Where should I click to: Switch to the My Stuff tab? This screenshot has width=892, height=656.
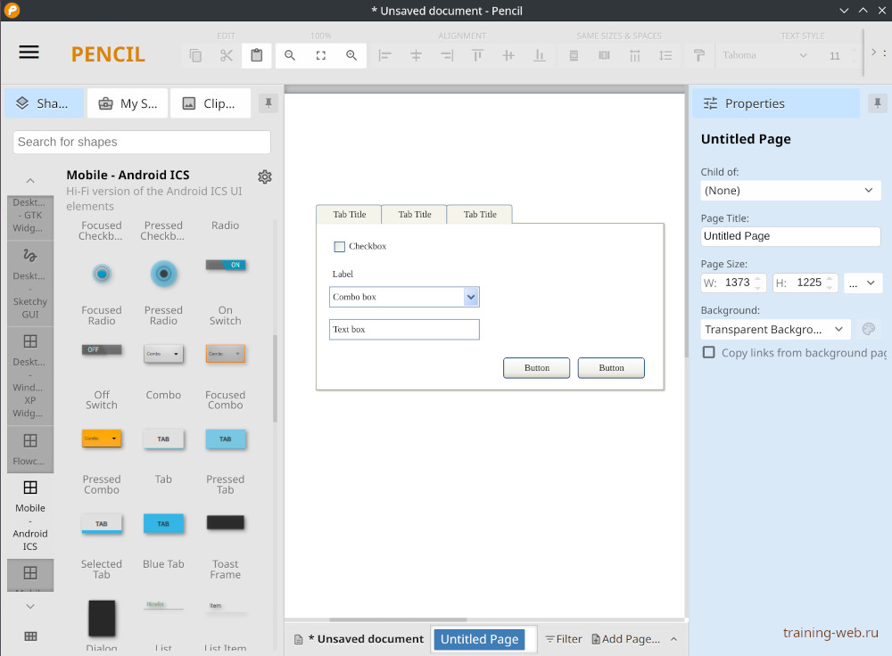click(x=128, y=102)
